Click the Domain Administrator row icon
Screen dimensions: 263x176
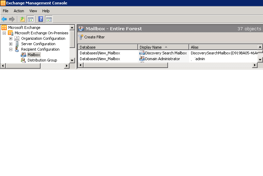click(142, 59)
